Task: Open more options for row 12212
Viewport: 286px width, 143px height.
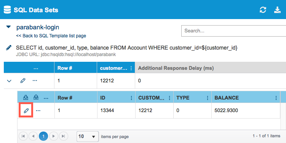Action: point(35,80)
